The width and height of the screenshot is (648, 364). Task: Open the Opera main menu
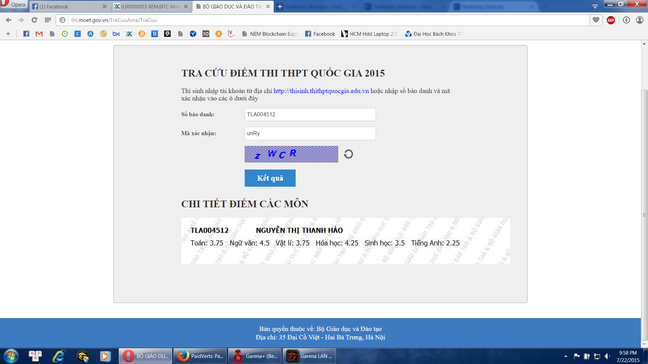click(13, 4)
